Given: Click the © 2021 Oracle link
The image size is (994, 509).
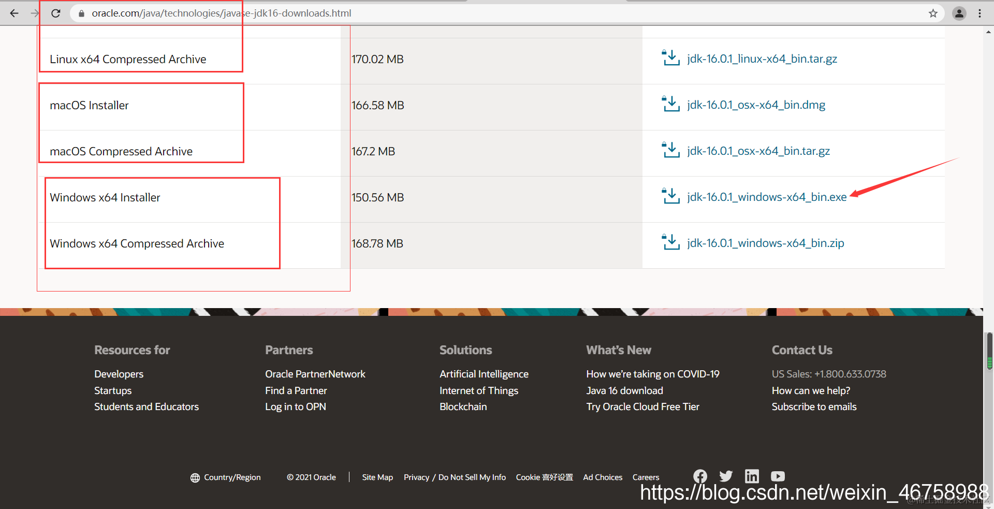Looking at the screenshot, I should point(312,477).
